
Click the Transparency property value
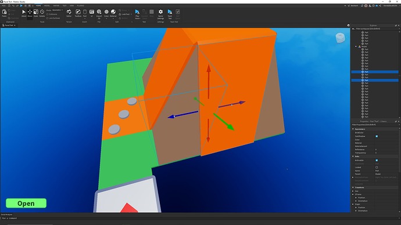click(386, 153)
